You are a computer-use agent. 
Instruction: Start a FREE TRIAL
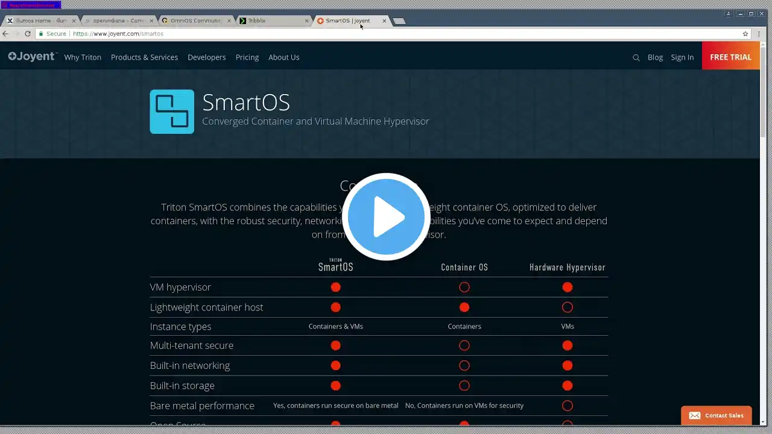pyautogui.click(x=730, y=57)
